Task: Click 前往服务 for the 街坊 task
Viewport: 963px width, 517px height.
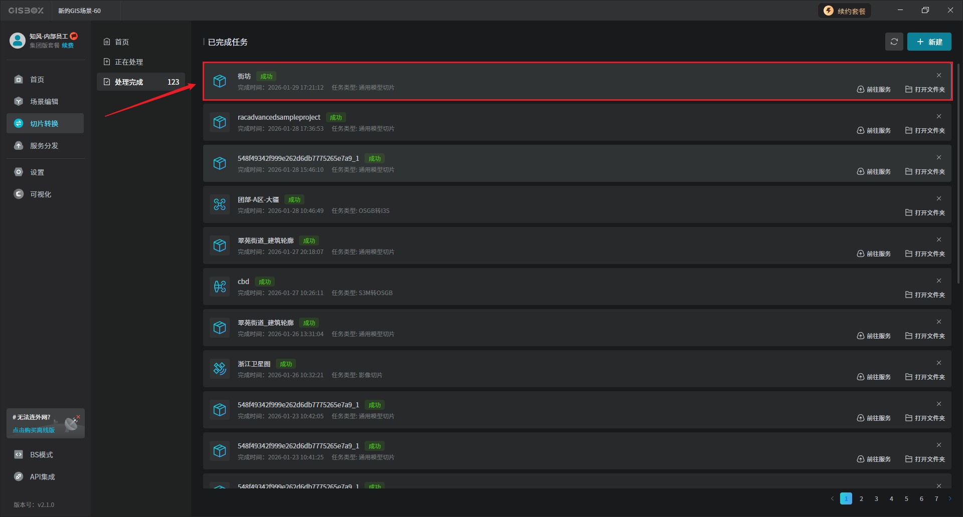Action: pos(874,90)
